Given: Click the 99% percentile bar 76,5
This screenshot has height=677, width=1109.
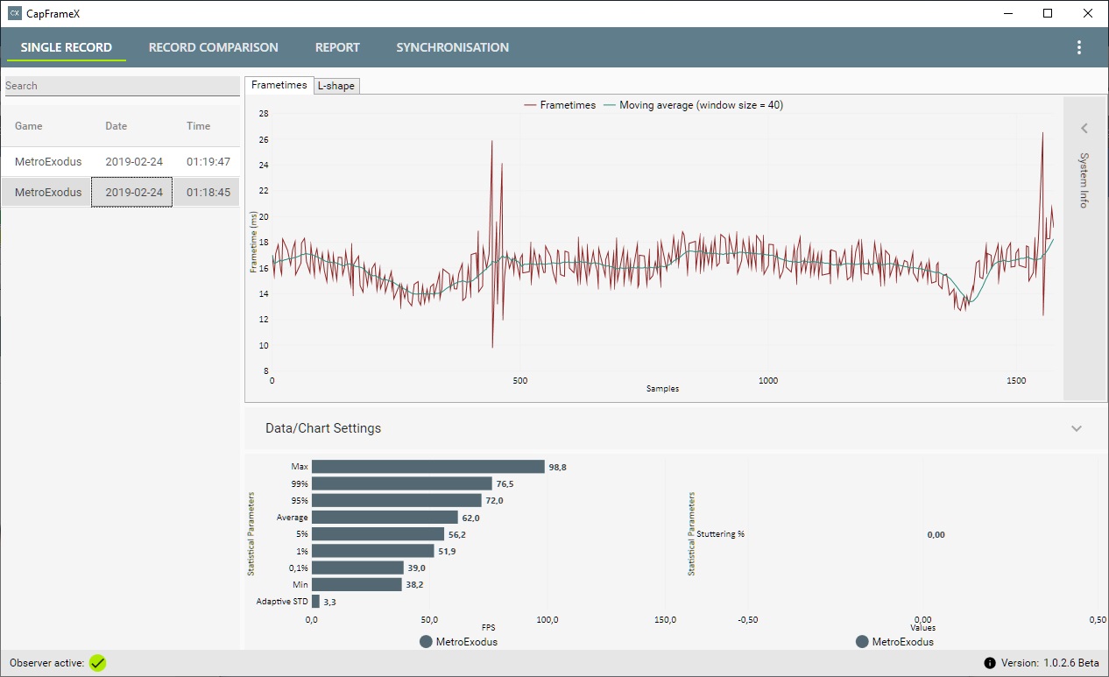Looking at the screenshot, I should 402,483.
